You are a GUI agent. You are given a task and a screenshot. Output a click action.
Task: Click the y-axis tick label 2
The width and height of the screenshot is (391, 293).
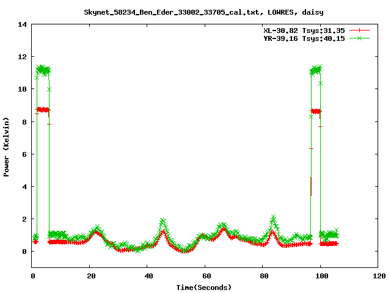[24, 219]
